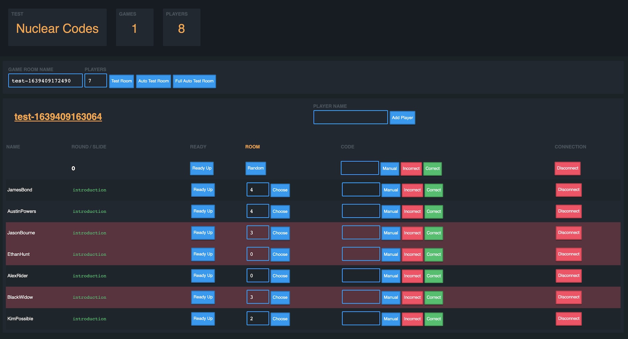Click the room number input for BlackWidow
The width and height of the screenshot is (628, 339).
(257, 297)
